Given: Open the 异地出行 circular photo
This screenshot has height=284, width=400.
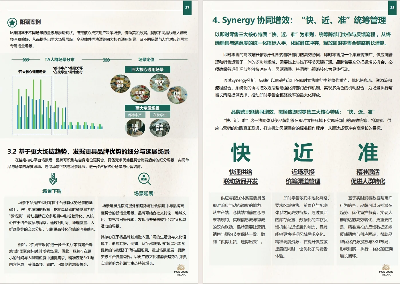Looking at the screenshot, I should (159, 128).
